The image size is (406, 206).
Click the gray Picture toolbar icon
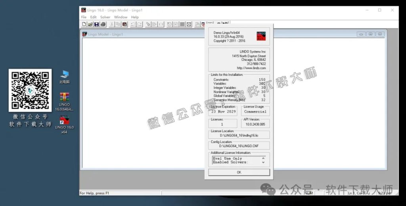pyautogui.click(x=182, y=24)
